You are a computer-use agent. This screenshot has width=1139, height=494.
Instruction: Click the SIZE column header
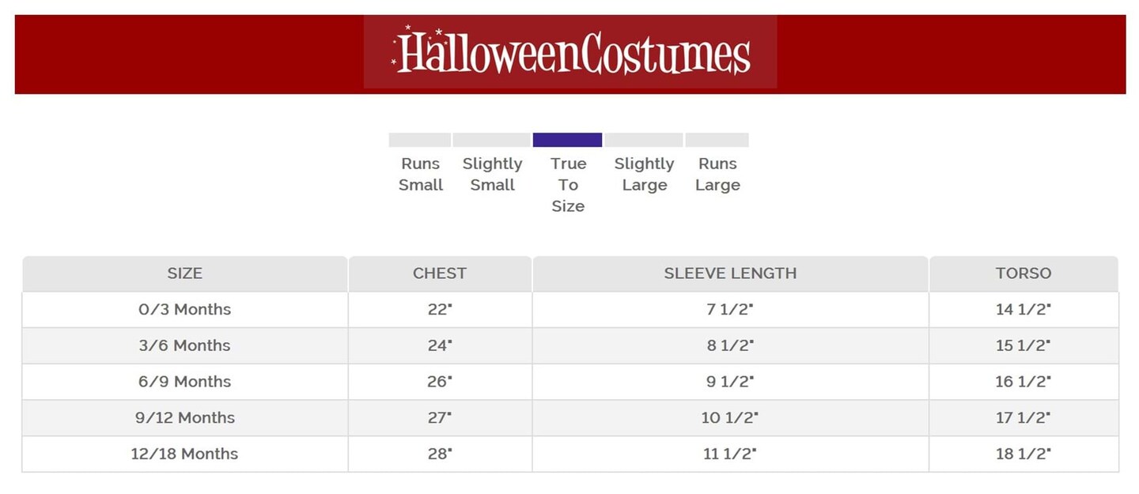[185, 273]
